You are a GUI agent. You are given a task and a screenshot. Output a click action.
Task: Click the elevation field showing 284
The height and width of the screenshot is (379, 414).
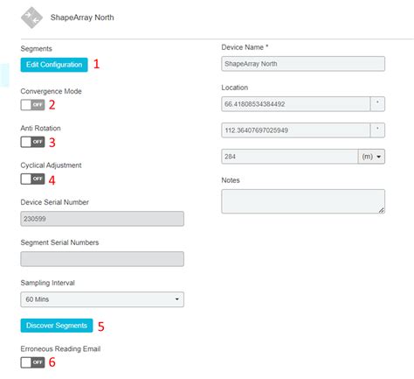[x=290, y=157]
